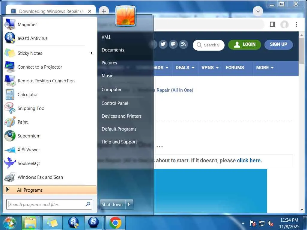Open the site's RSS feed icon

point(183,44)
